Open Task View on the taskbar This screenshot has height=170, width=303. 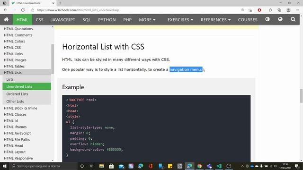click(91, 166)
